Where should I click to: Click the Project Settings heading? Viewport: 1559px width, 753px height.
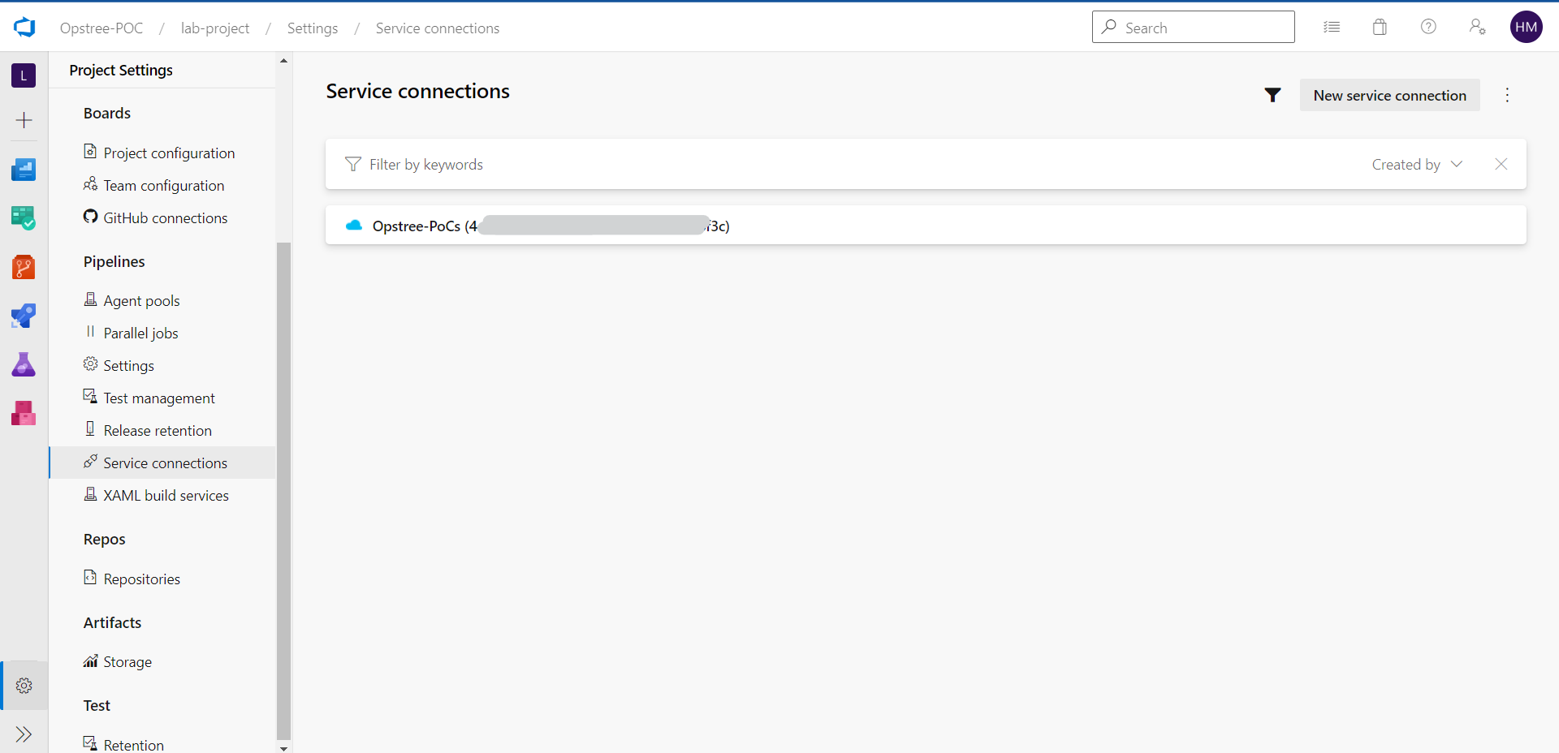point(121,70)
